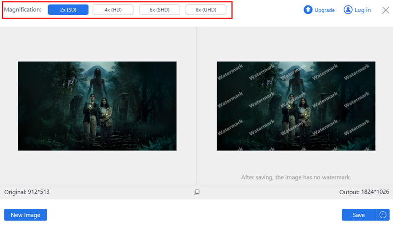Choose 6x (SHD) magnification option

point(159,10)
